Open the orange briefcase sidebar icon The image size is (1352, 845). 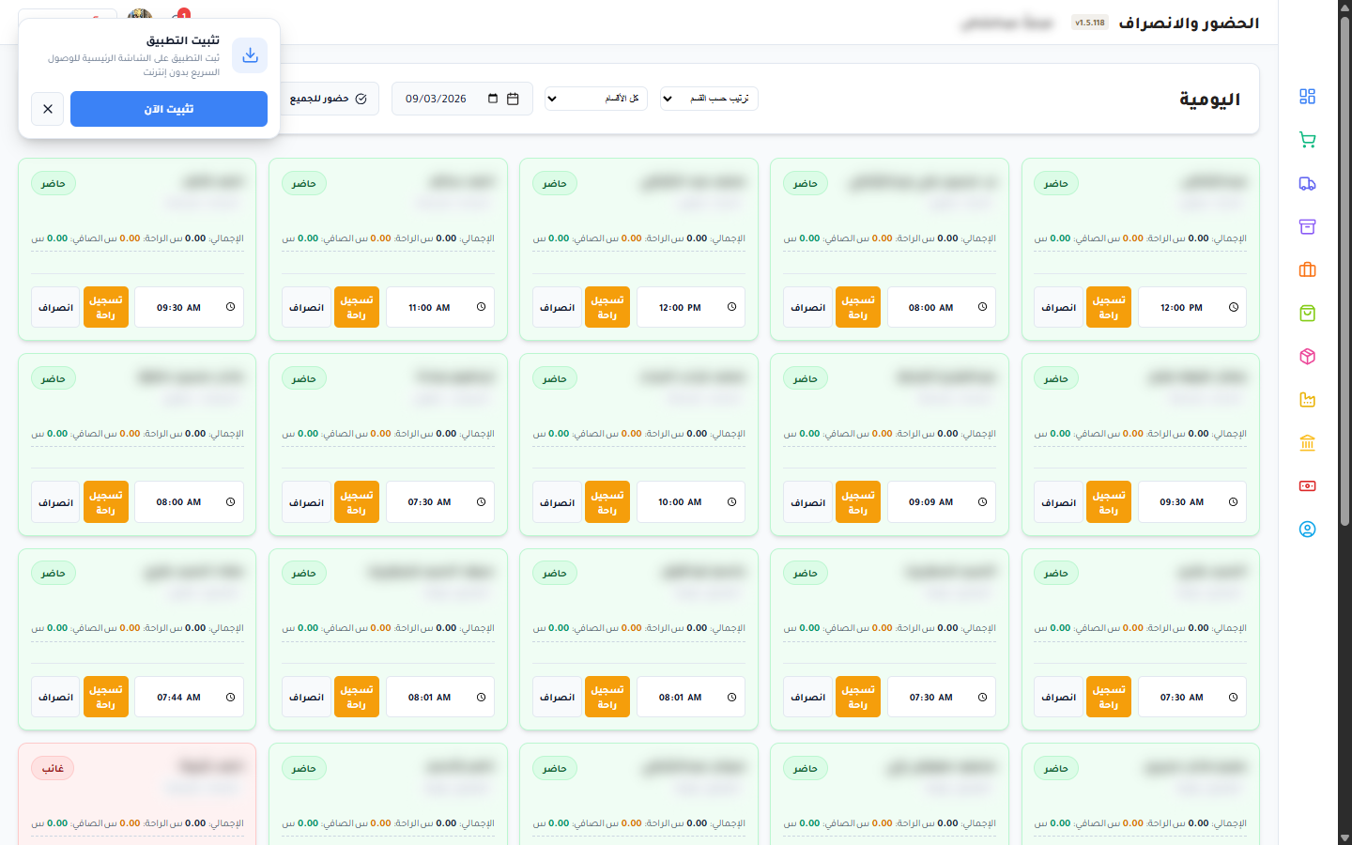[x=1307, y=269]
